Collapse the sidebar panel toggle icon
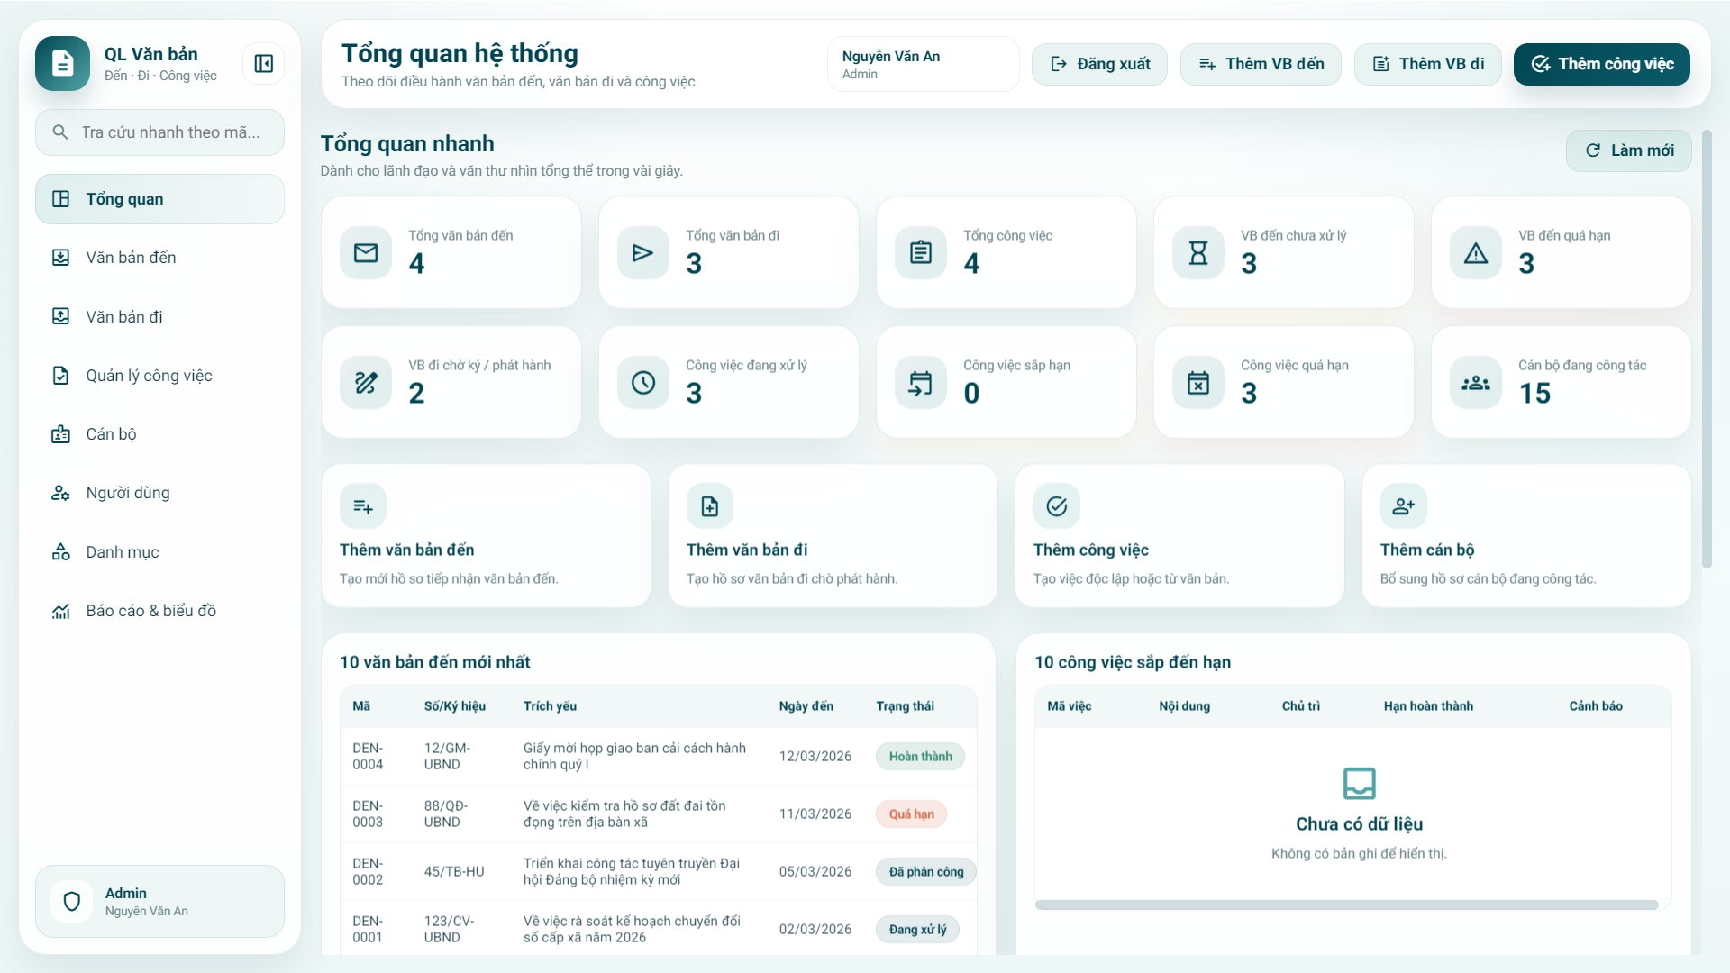Image resolution: width=1730 pixels, height=973 pixels. point(263,64)
